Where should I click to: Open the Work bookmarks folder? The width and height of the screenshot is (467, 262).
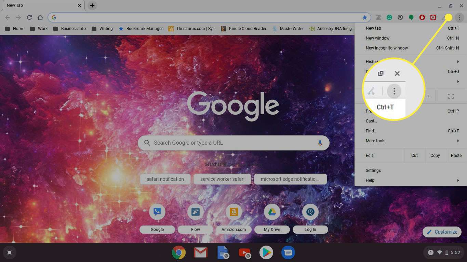39,29
